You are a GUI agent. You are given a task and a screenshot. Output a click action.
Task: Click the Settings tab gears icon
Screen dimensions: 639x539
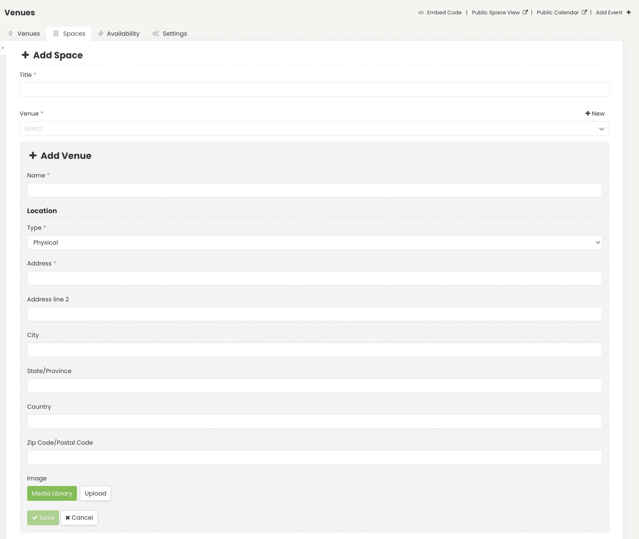(x=156, y=33)
